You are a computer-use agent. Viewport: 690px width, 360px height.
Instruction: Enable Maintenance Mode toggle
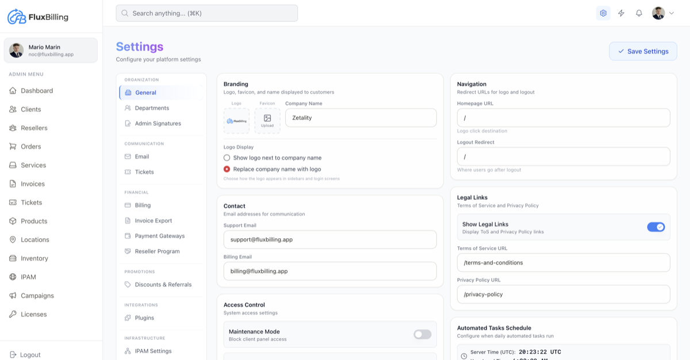pyautogui.click(x=421, y=334)
